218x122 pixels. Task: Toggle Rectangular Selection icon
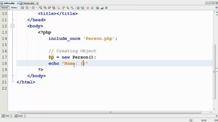(58, 8)
